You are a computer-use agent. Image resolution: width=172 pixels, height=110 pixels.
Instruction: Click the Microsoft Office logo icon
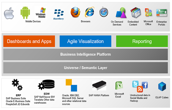[x=148, y=12]
